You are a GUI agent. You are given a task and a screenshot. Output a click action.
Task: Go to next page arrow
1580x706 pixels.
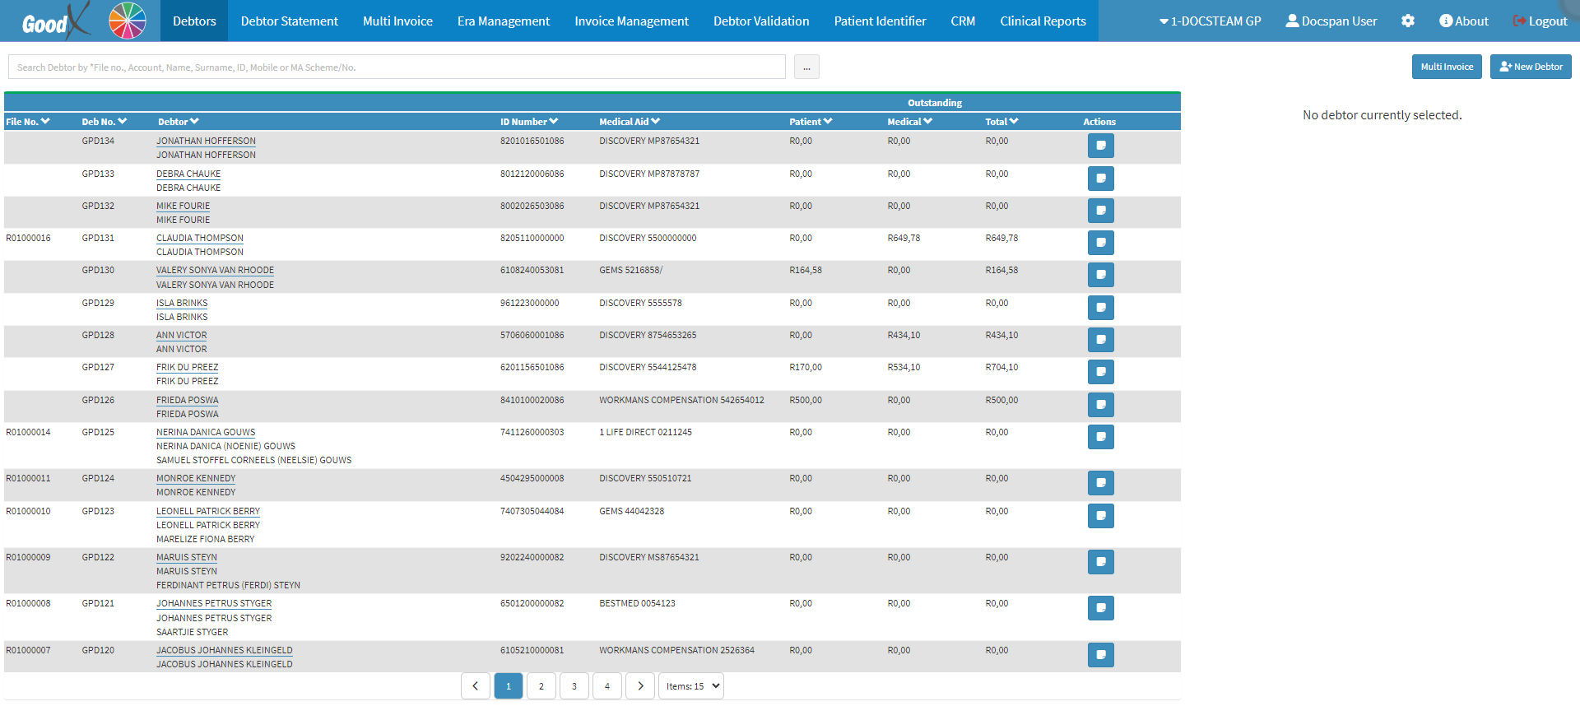coord(640,686)
